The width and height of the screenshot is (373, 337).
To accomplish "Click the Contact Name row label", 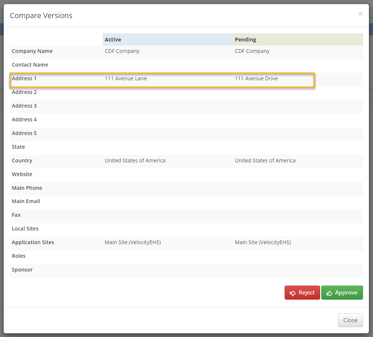I will 30,65.
